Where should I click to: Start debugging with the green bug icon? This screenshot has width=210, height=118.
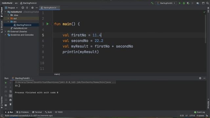click(x=184, y=3)
